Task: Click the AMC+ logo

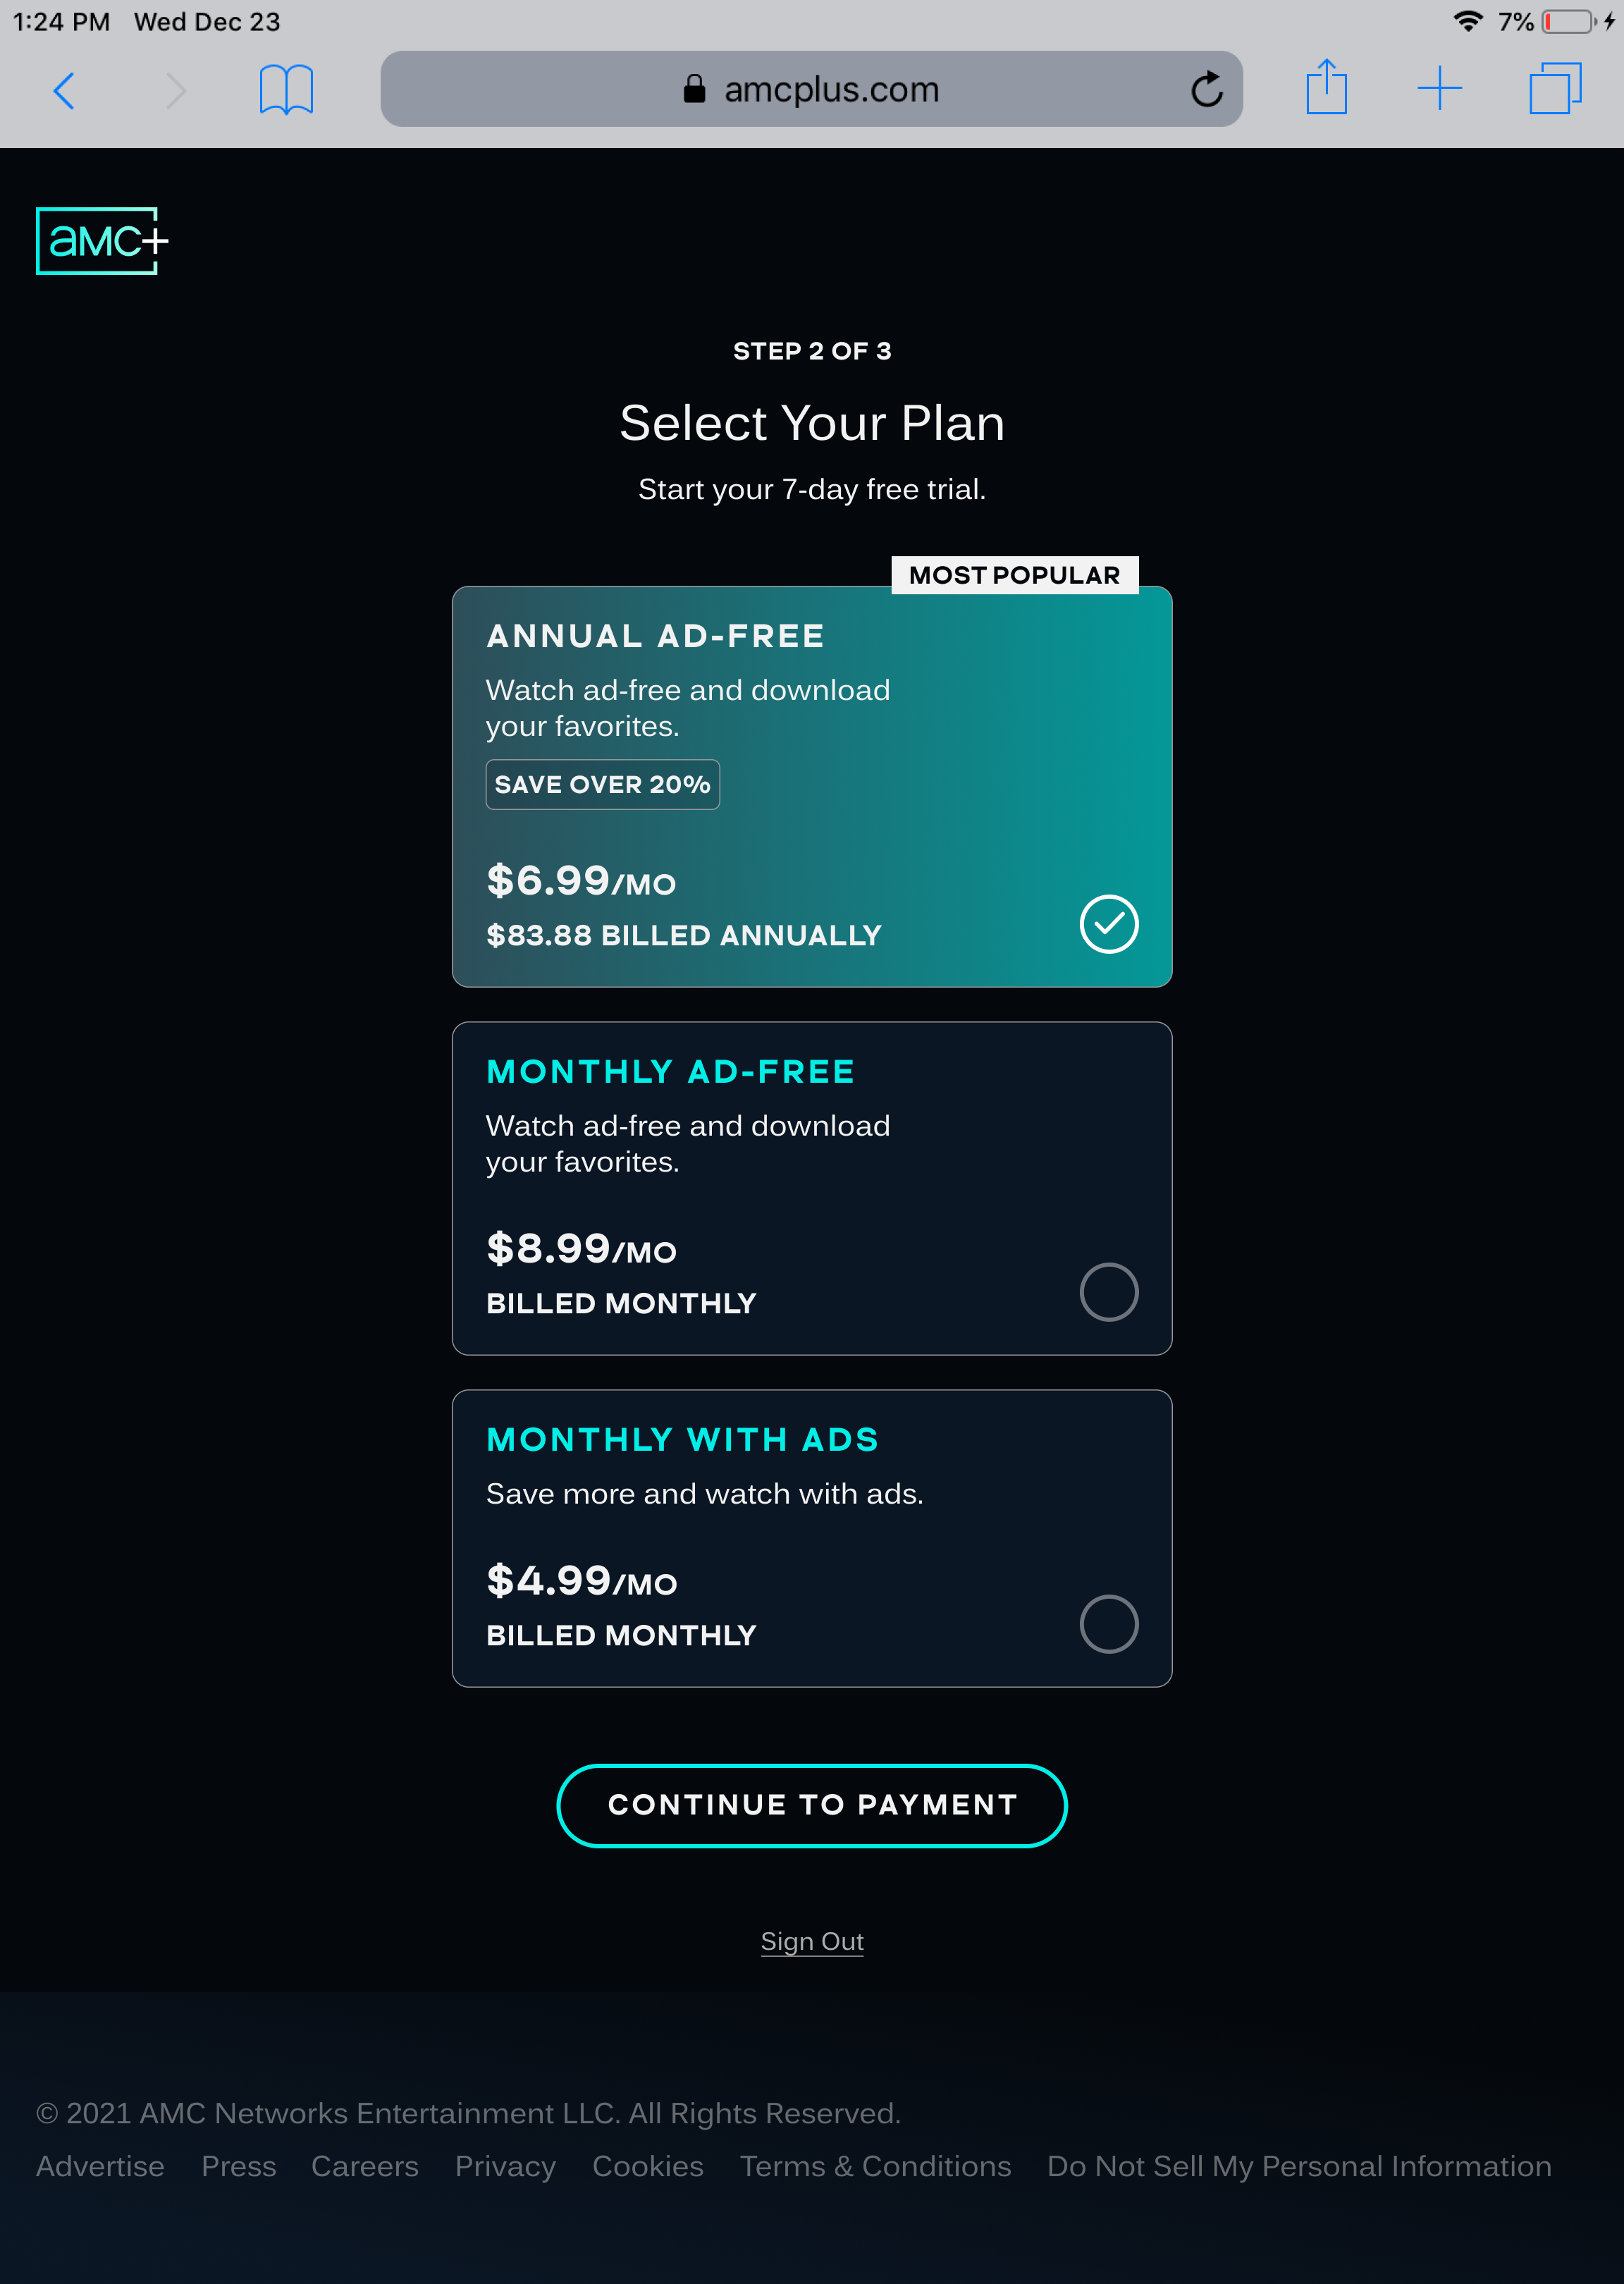Action: click(102, 241)
